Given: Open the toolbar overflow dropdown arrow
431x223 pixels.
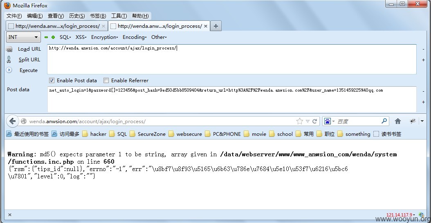Looking at the screenshot, I should (422, 121).
